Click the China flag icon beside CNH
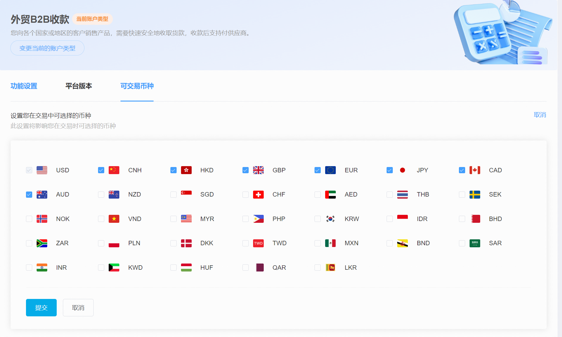The width and height of the screenshot is (562, 337). 114,170
